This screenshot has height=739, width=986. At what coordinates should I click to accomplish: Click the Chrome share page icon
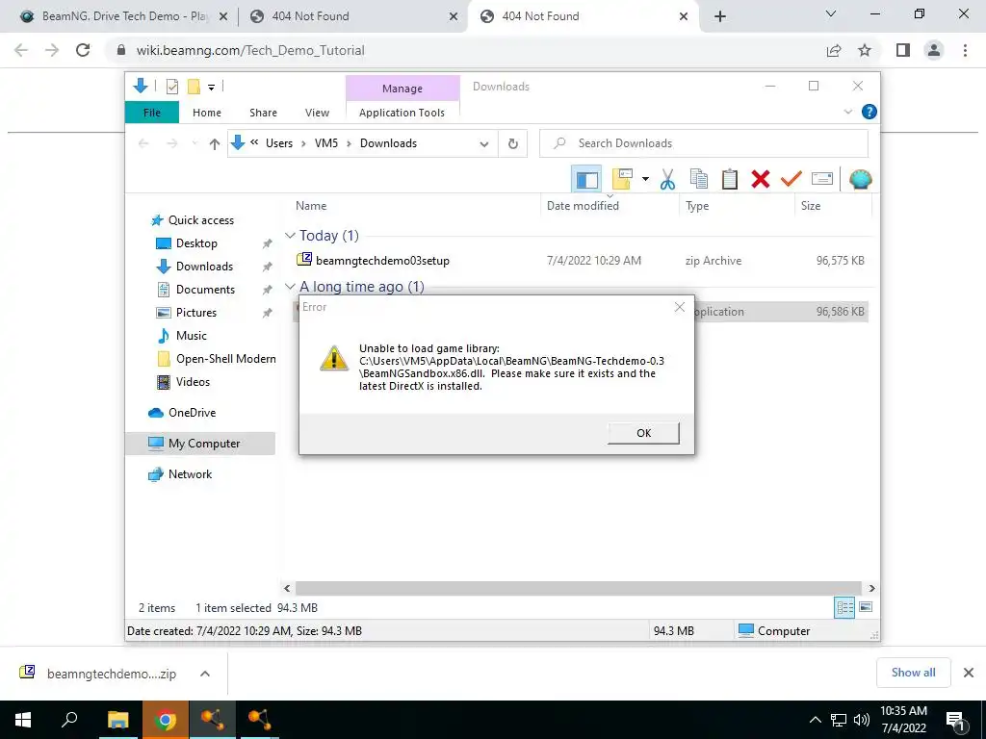pos(834,50)
